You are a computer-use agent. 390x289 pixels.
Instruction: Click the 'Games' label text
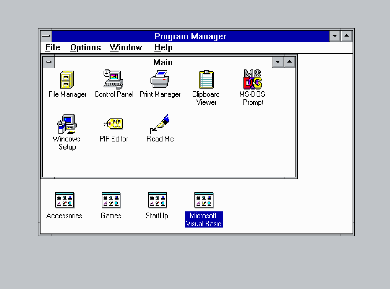111,215
